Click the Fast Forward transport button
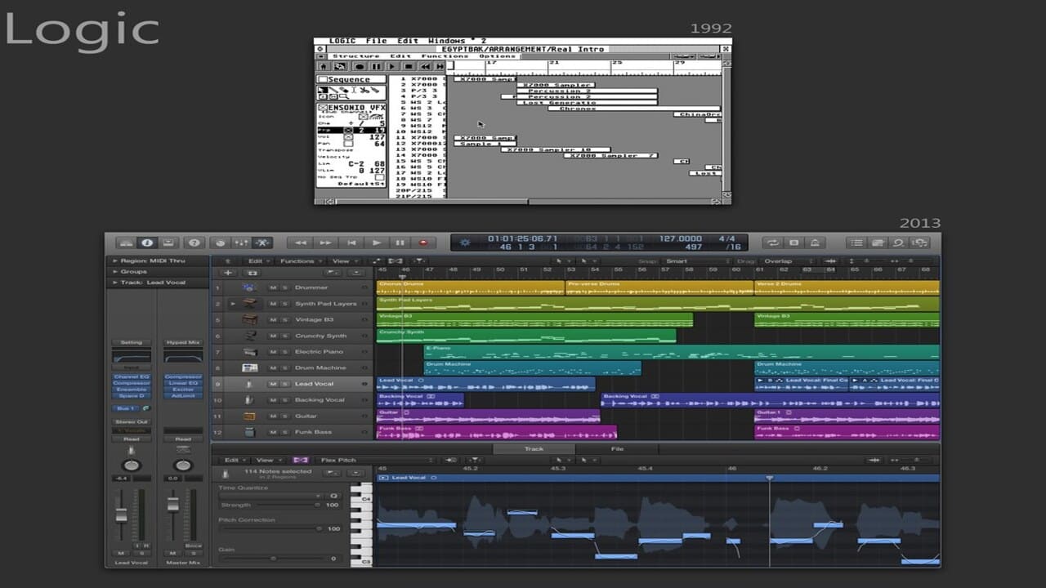This screenshot has width=1046, height=588. 326,243
